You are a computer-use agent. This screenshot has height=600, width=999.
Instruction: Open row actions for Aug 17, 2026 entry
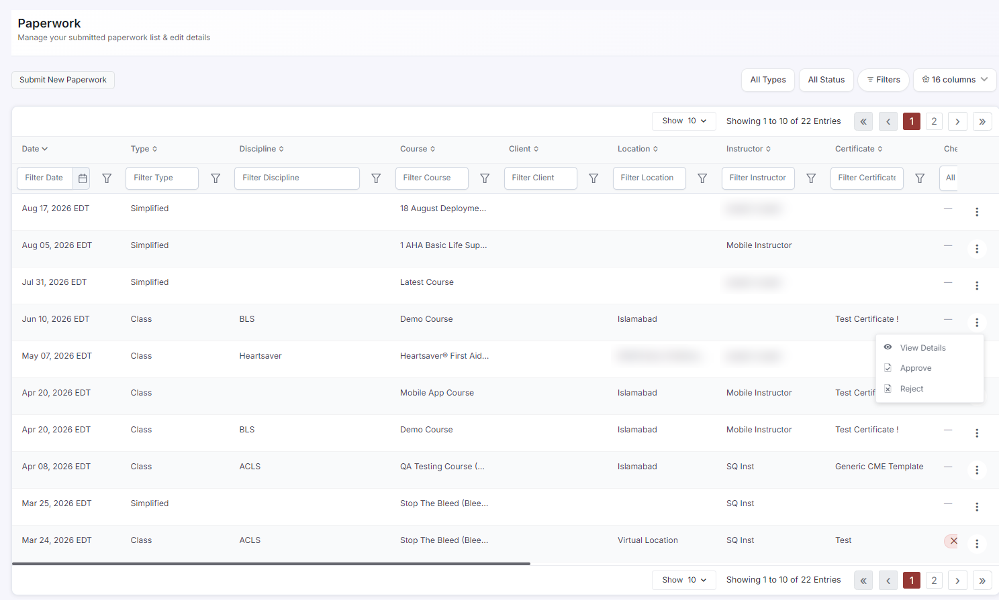(x=977, y=212)
